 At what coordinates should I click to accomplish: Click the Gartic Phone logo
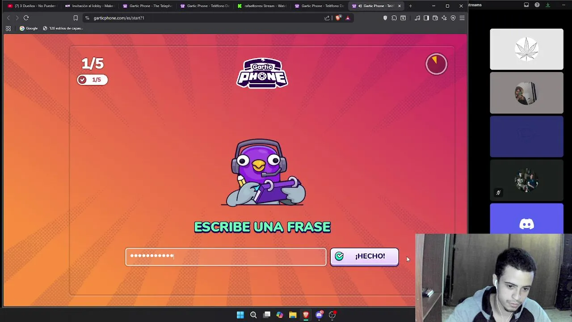[262, 73]
